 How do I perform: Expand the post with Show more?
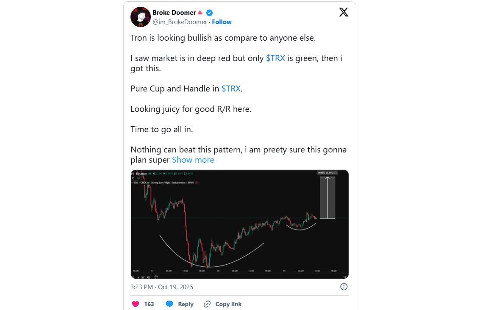[193, 160]
